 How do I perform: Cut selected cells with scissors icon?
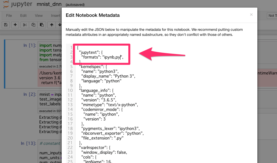click(24, 25)
